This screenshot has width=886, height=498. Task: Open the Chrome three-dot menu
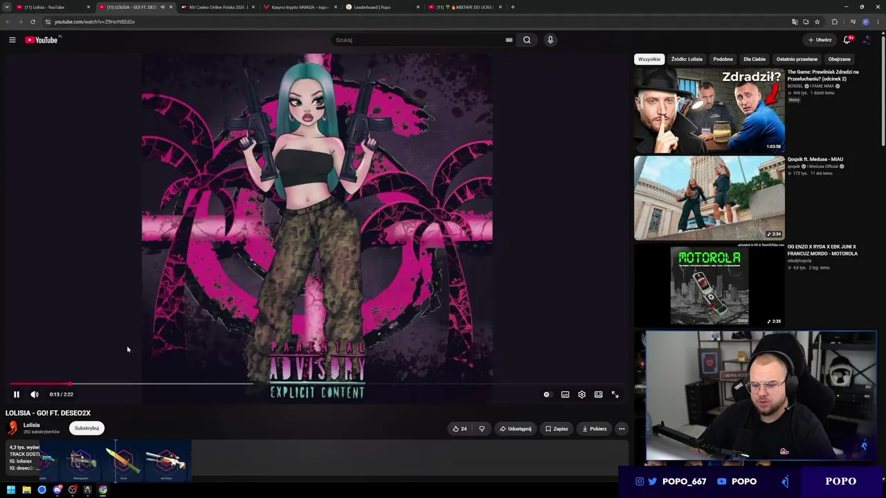(x=878, y=21)
